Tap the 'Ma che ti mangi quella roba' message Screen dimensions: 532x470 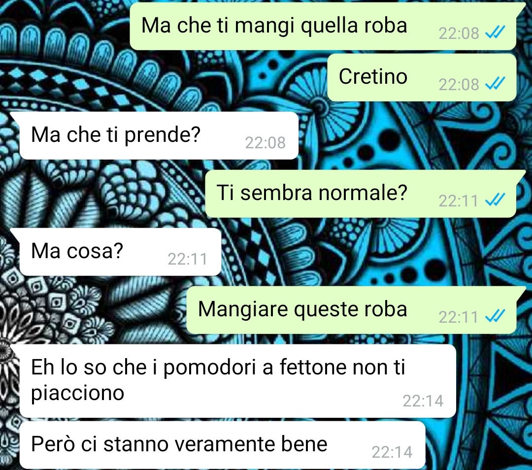[x=323, y=27]
